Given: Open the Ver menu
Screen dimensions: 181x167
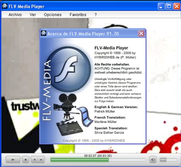Looking at the screenshot, I should [x=33, y=15].
